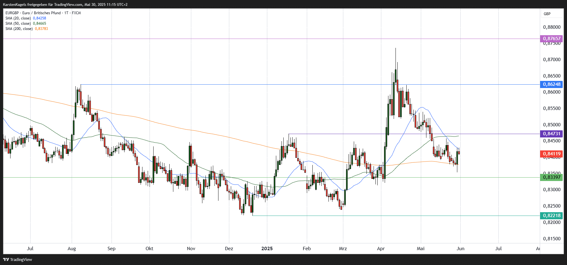Viewport: 567px width, 265px height.
Task: Click the purple 0,87657 price label
Action: coord(552,39)
